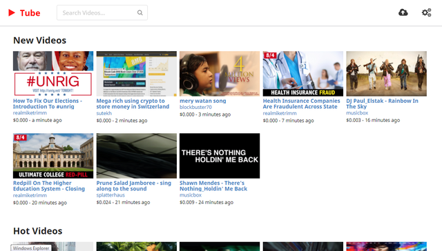Open the Prune Salad Jamboree thumbnail
Screen dimensions: 442x251
(137, 156)
